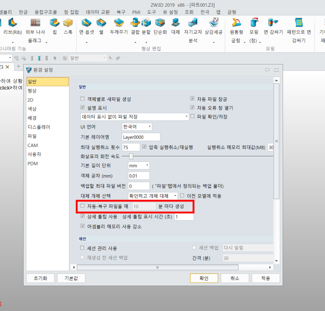The height and width of the screenshot is (311, 325).
Task: Select the 원통형 굽힘 bend tool
Action: [236, 23]
